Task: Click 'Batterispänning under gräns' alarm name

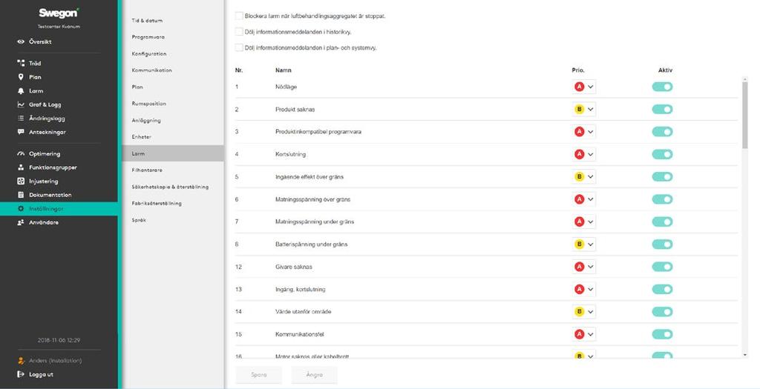Action: click(x=311, y=245)
